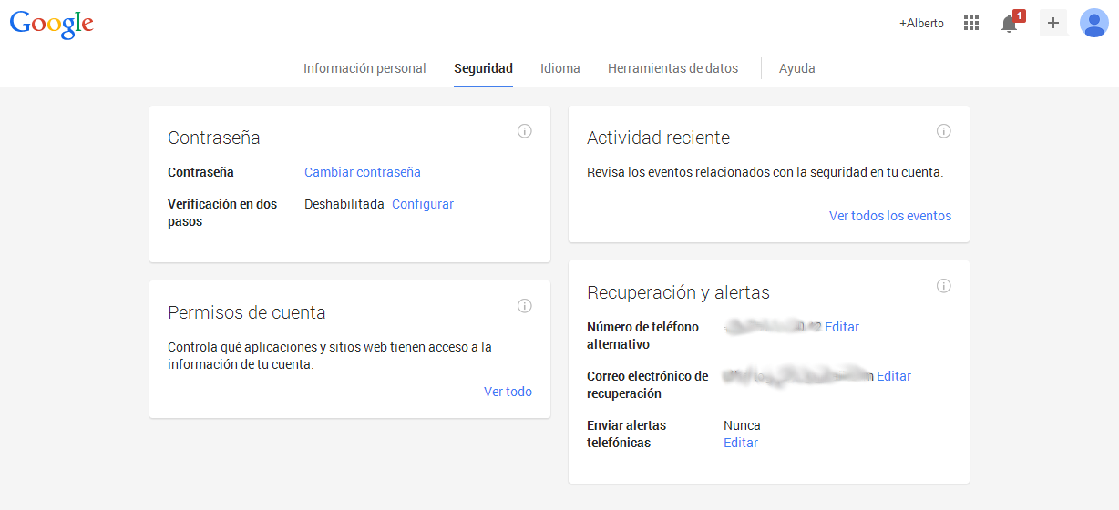The width and height of the screenshot is (1119, 510).
Task: Open the Google apps grid launcher
Action: [x=971, y=23]
